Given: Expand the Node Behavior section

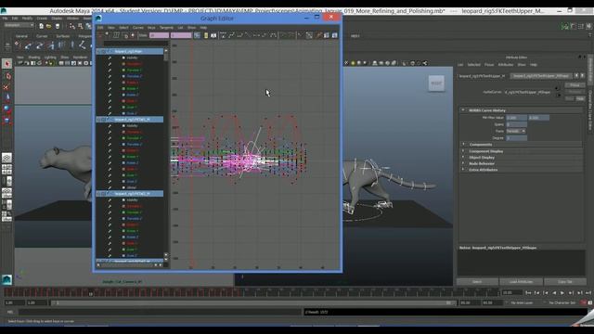Looking at the screenshot, I should (463, 163).
